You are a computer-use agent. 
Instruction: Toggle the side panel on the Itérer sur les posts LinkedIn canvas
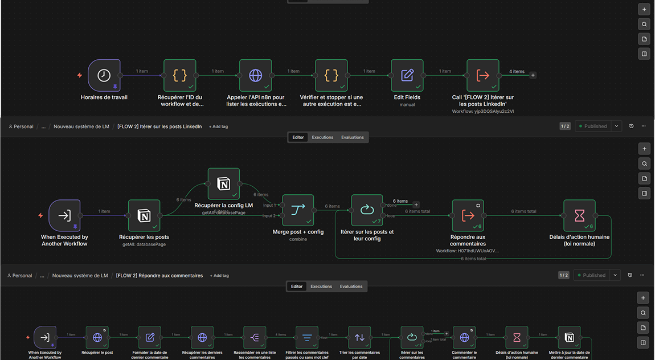click(644, 193)
